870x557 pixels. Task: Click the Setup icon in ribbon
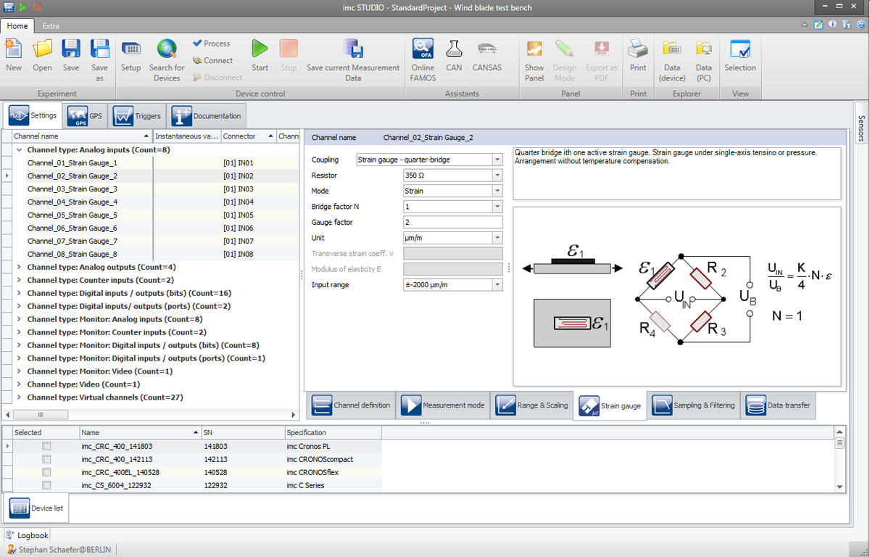pos(131,49)
